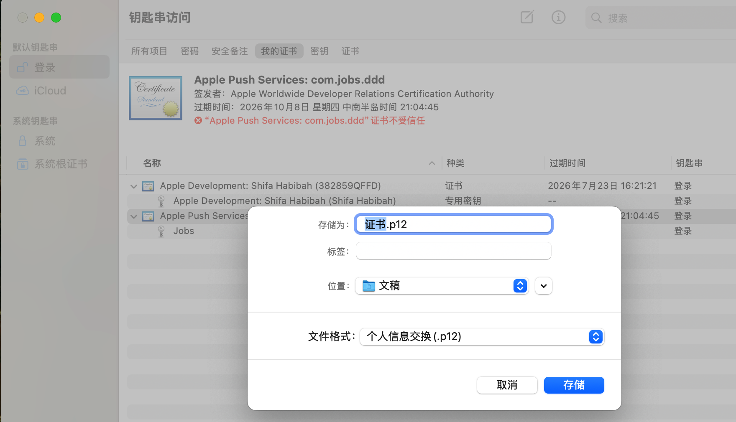Switch to the 证书 tab
The height and width of the screenshot is (422, 736).
tap(350, 51)
